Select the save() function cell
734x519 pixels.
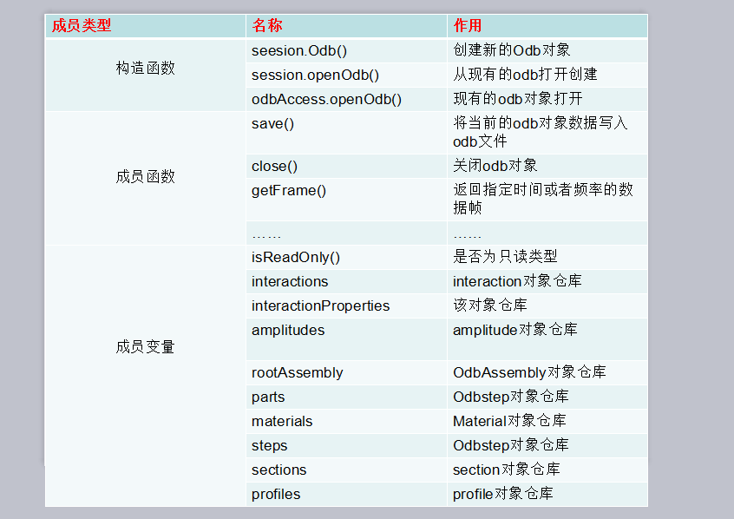pos(272,123)
